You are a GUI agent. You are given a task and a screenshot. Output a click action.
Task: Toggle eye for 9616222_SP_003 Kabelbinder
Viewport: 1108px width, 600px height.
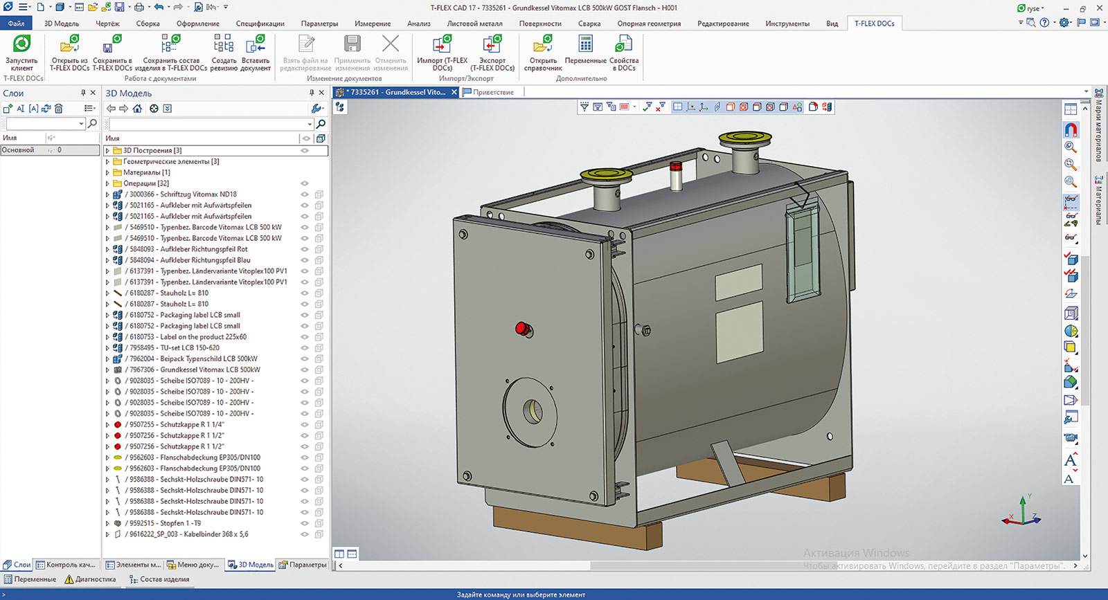(x=304, y=534)
